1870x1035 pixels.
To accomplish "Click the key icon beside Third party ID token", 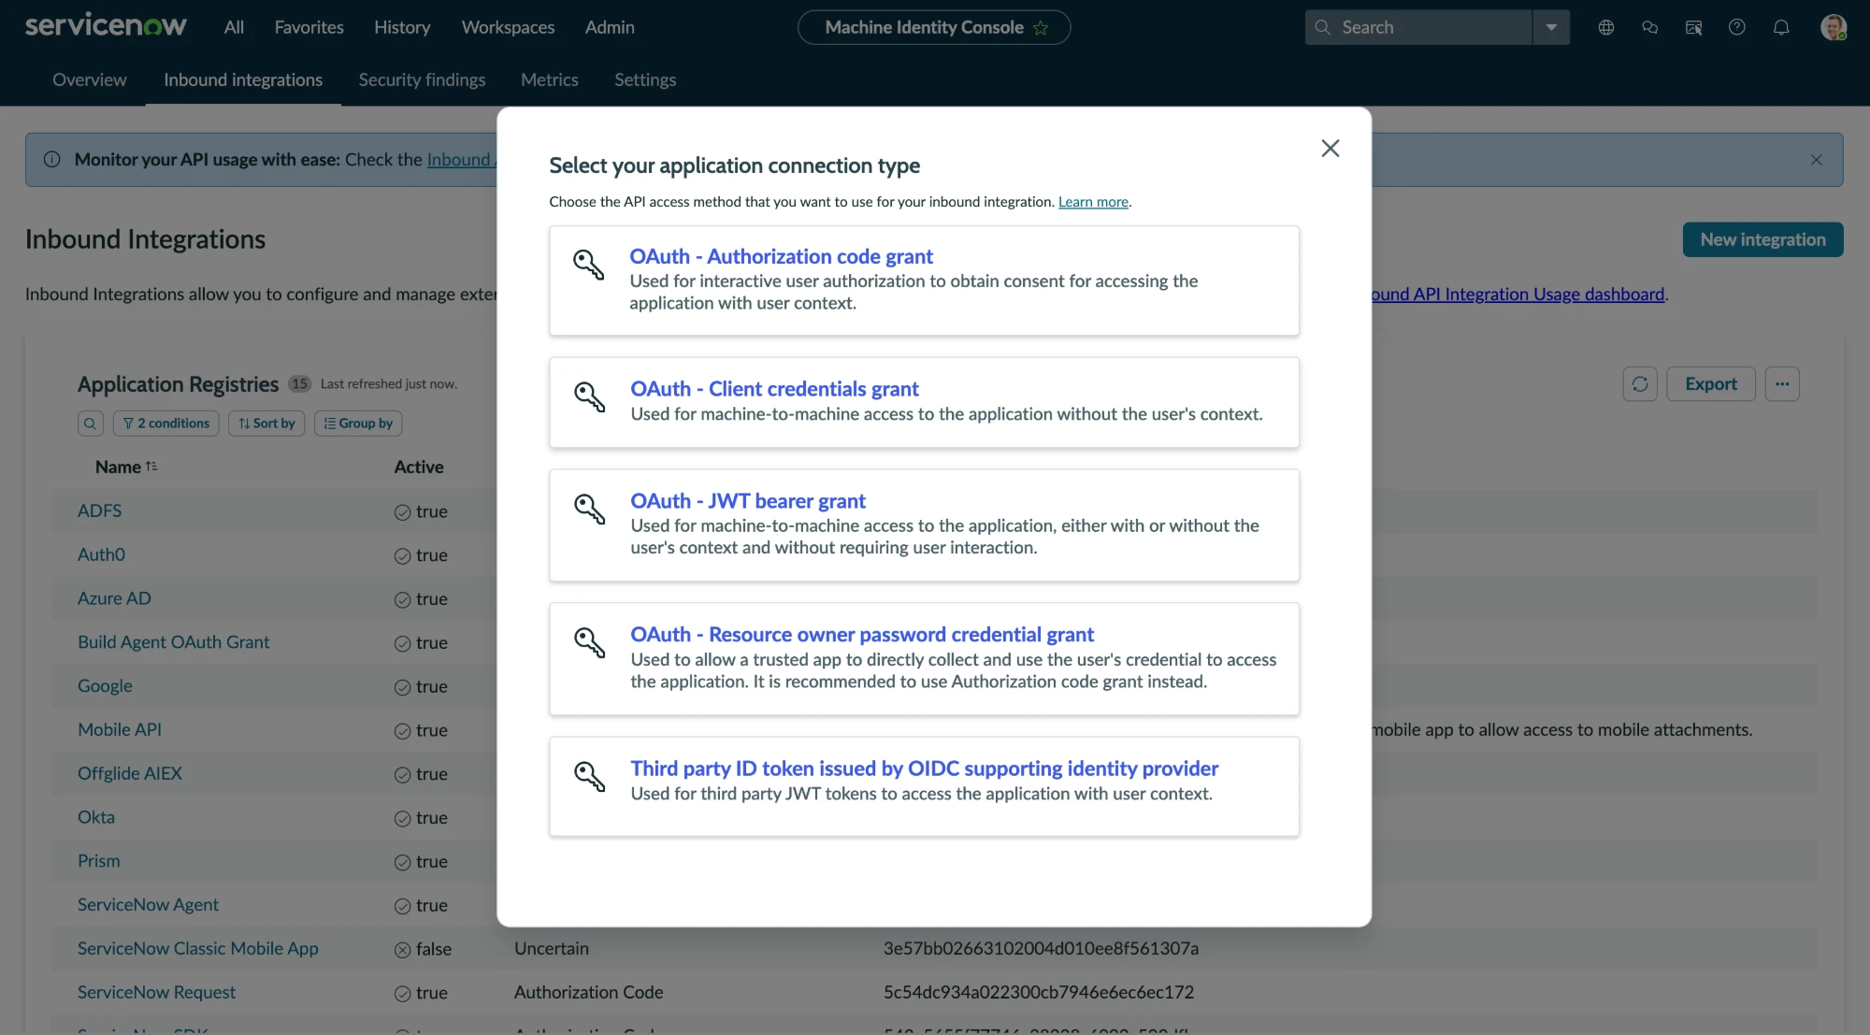I will [589, 776].
